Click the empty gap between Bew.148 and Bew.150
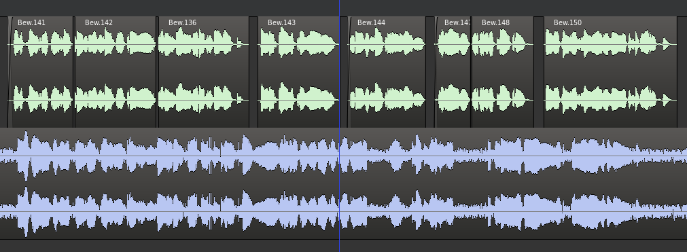Viewport: 687px width, 252px height. click(x=539, y=72)
